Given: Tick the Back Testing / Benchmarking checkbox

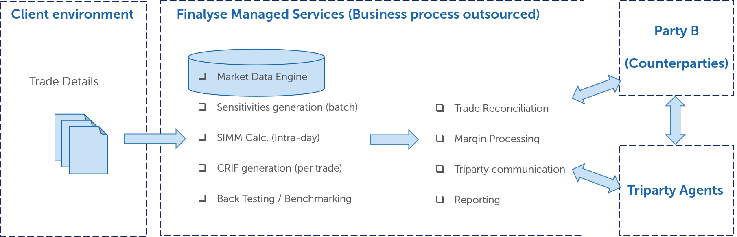Looking at the screenshot, I should (x=202, y=198).
